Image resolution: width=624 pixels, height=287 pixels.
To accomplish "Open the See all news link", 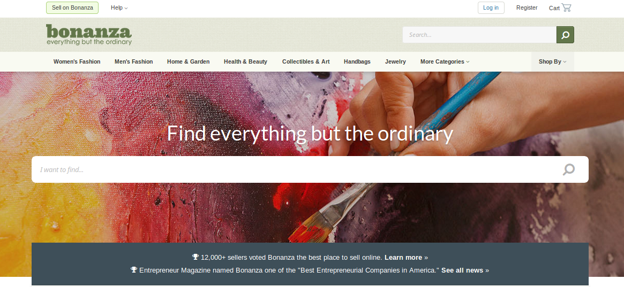I will [x=462, y=270].
